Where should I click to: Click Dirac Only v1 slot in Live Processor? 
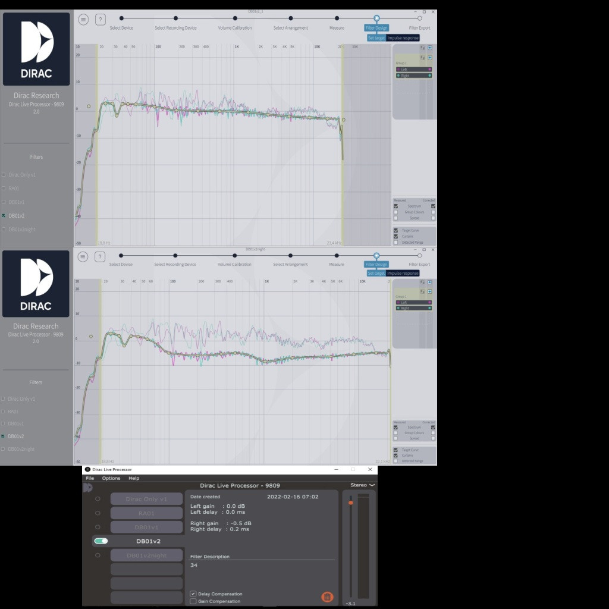point(146,499)
